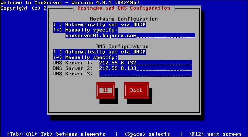This screenshot has height=137, width=248.
Task: Click the <F12> next screen hint
Action: click(215, 134)
